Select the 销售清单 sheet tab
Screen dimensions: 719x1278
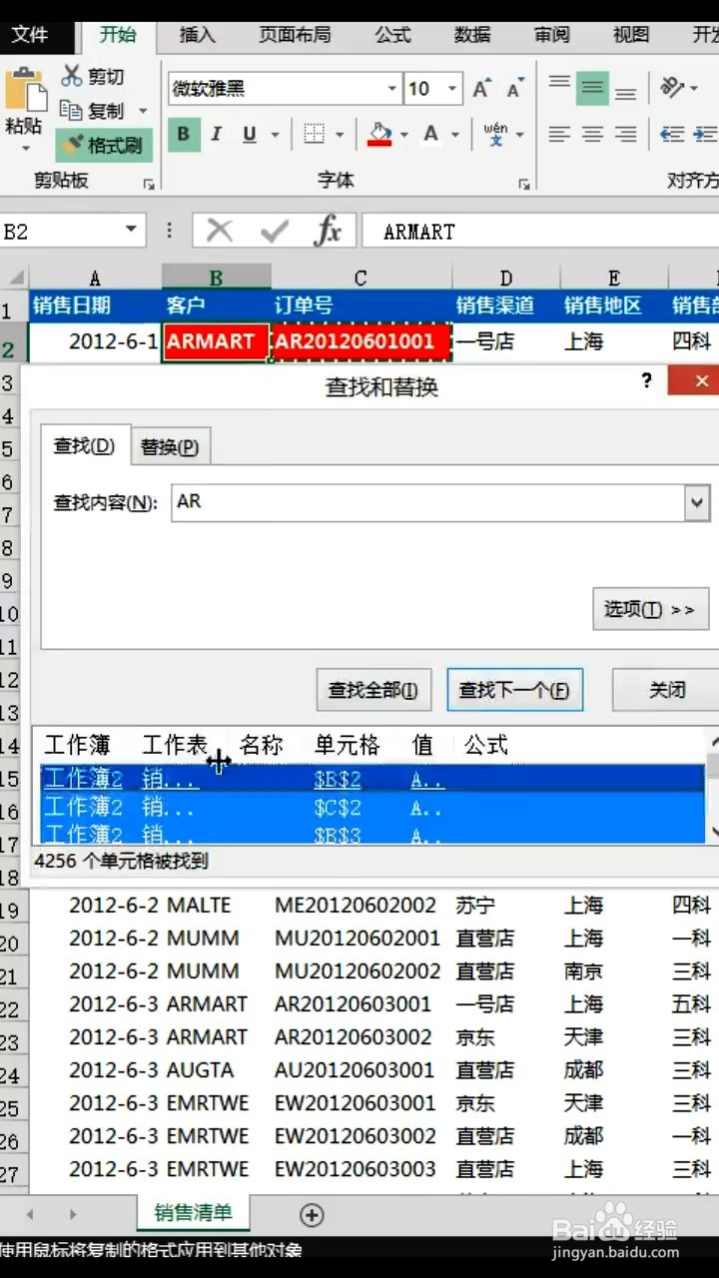click(x=194, y=1213)
